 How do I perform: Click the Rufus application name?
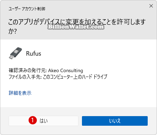coord(33,54)
